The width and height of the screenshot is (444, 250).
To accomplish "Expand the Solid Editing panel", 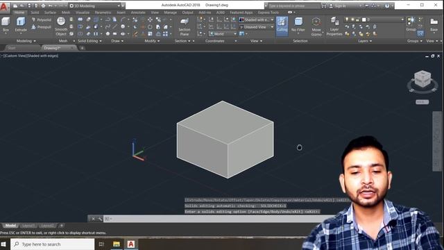I will (x=89, y=41).
